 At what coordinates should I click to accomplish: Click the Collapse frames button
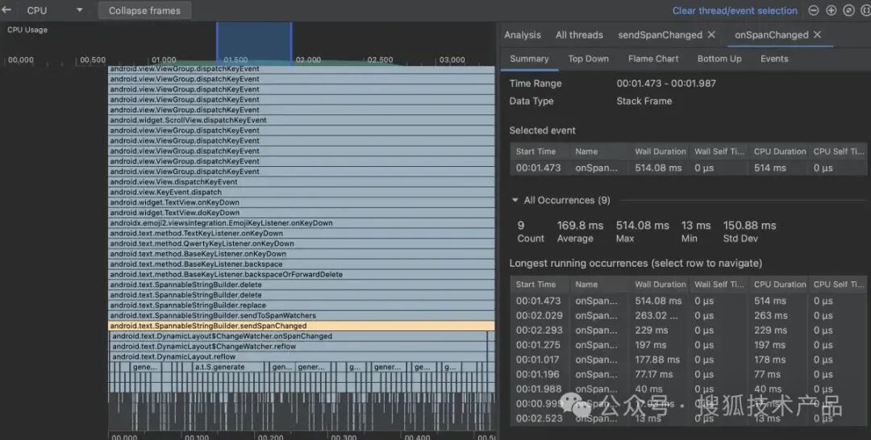pos(144,10)
